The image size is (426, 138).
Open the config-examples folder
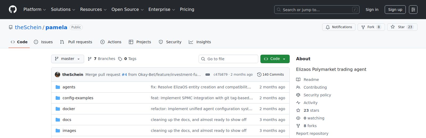click(78, 98)
